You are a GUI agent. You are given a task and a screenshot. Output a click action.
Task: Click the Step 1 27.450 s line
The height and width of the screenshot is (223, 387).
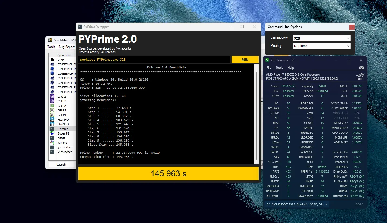click(109, 108)
